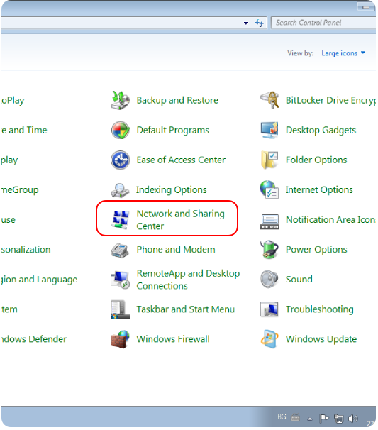Open the Folder Options link
This screenshot has width=378, height=430.
[x=316, y=160]
